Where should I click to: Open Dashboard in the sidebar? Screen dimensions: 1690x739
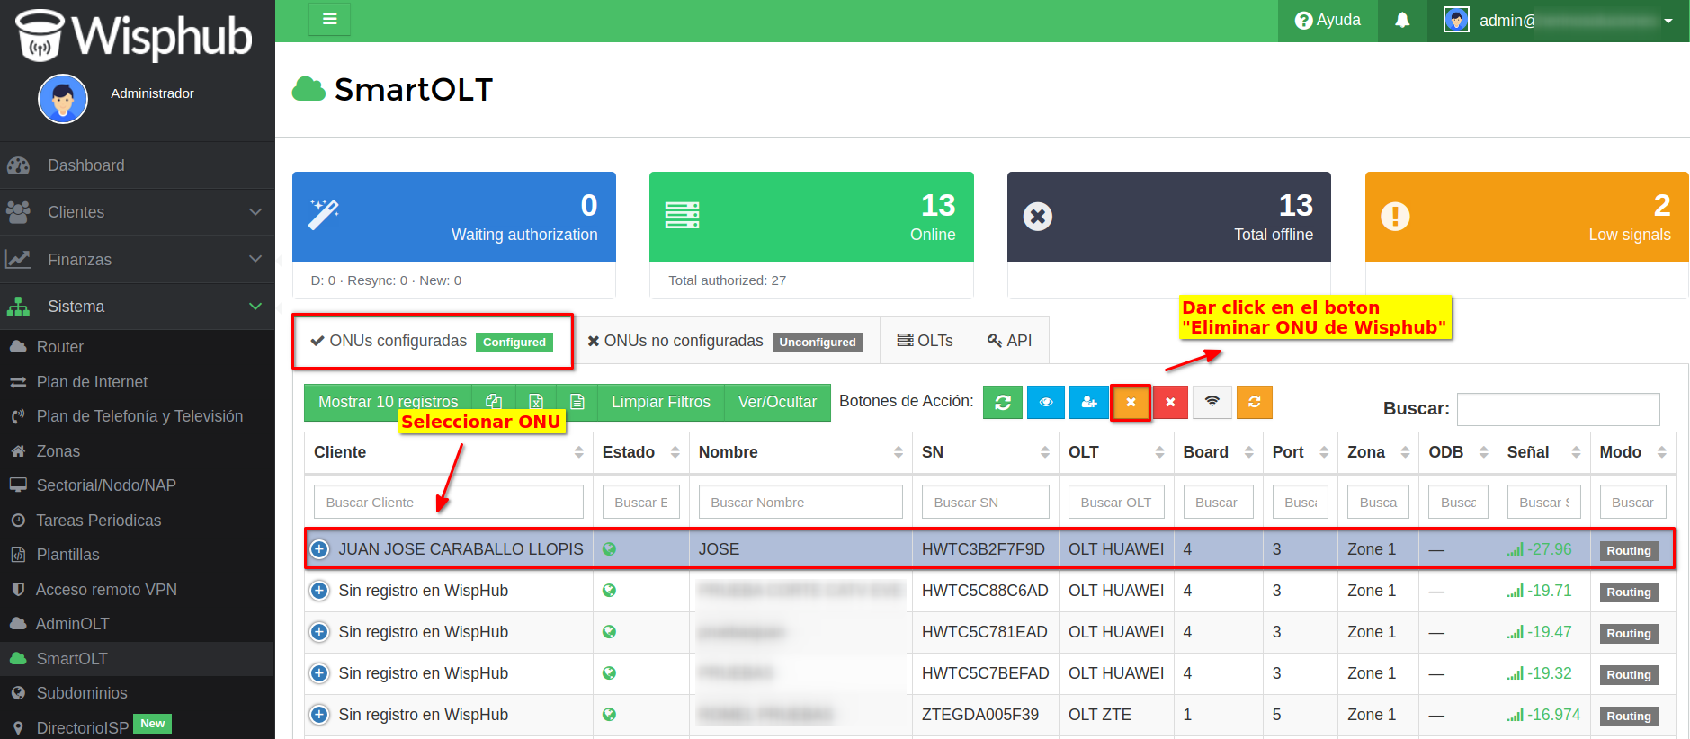(x=137, y=165)
